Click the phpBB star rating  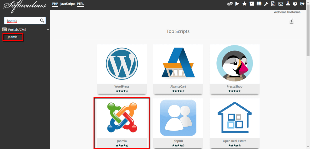coord(178,145)
